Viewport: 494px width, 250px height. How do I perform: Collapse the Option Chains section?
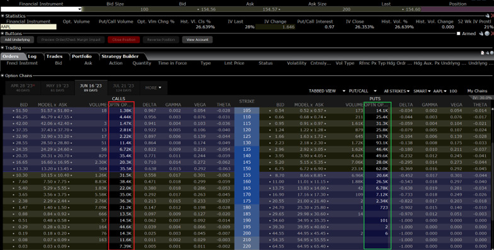[x=3, y=75]
